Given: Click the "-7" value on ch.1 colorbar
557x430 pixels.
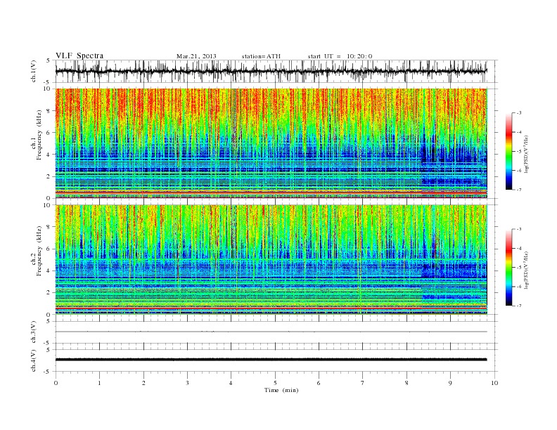Looking at the screenshot, I should tap(518, 190).
